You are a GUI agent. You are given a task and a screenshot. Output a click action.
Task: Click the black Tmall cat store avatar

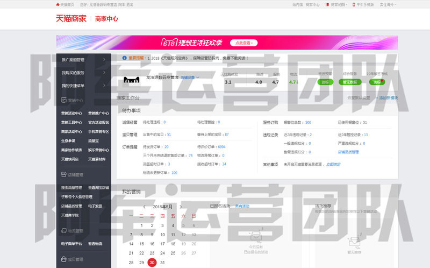click(132, 80)
